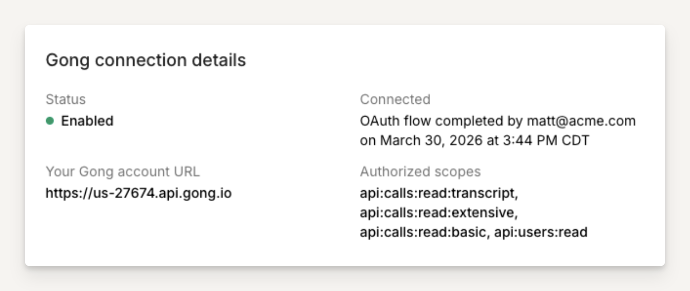The width and height of the screenshot is (690, 291).
Task: Click the api:calls:read:extensive scope
Action: click(438, 213)
